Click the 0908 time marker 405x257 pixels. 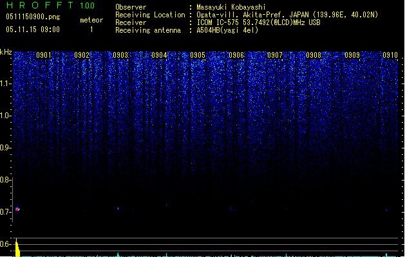click(x=314, y=55)
